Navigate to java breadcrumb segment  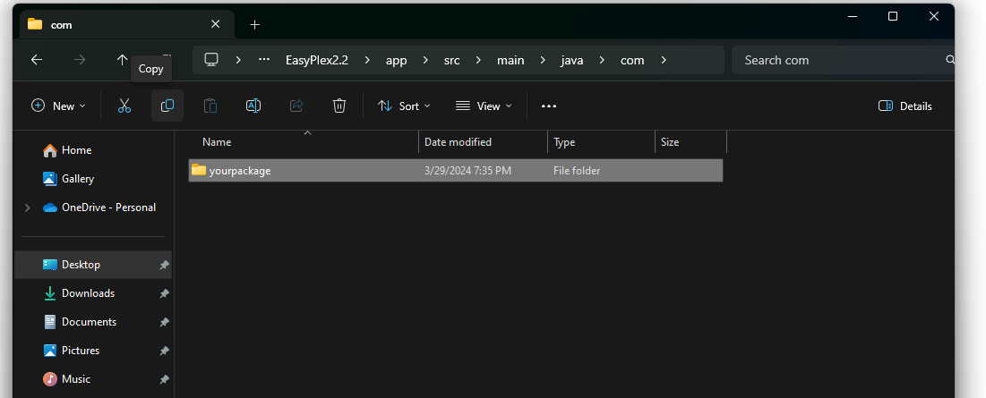pyautogui.click(x=571, y=60)
